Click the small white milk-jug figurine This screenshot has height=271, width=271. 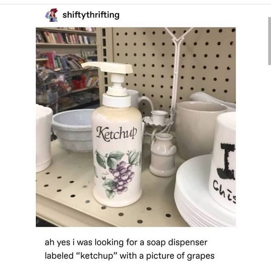click(x=163, y=154)
